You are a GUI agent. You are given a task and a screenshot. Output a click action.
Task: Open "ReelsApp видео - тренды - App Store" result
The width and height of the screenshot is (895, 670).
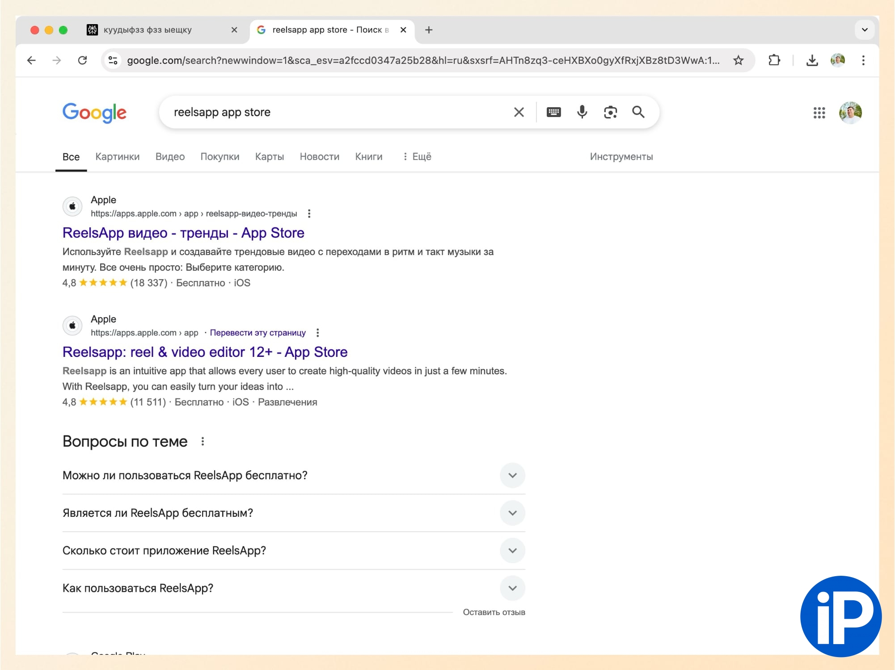click(x=183, y=233)
